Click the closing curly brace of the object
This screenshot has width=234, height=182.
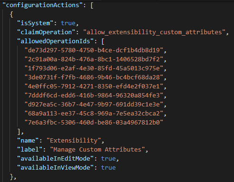pyautogui.click(x=11, y=177)
